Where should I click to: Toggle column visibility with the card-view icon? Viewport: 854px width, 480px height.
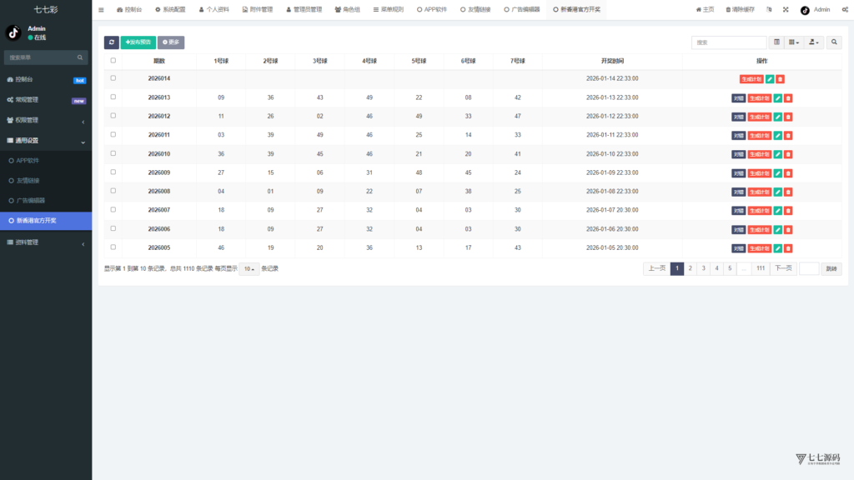coord(776,42)
